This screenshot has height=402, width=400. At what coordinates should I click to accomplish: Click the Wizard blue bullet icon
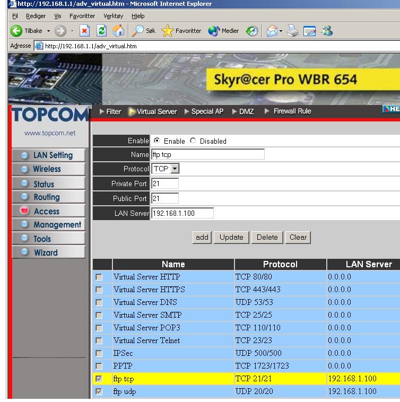pyautogui.click(x=24, y=252)
